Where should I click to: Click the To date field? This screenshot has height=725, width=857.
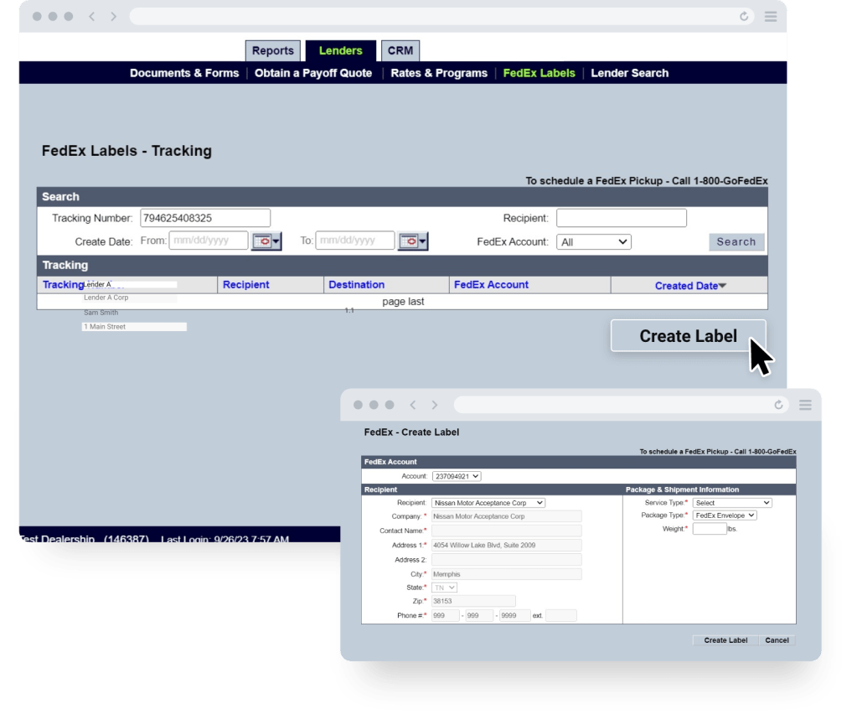point(354,241)
